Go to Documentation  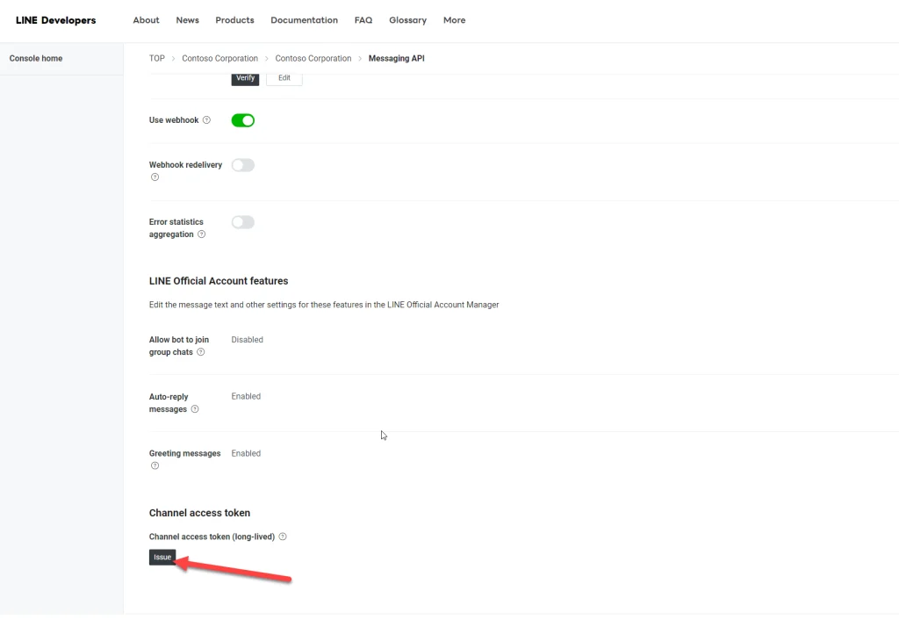click(304, 20)
